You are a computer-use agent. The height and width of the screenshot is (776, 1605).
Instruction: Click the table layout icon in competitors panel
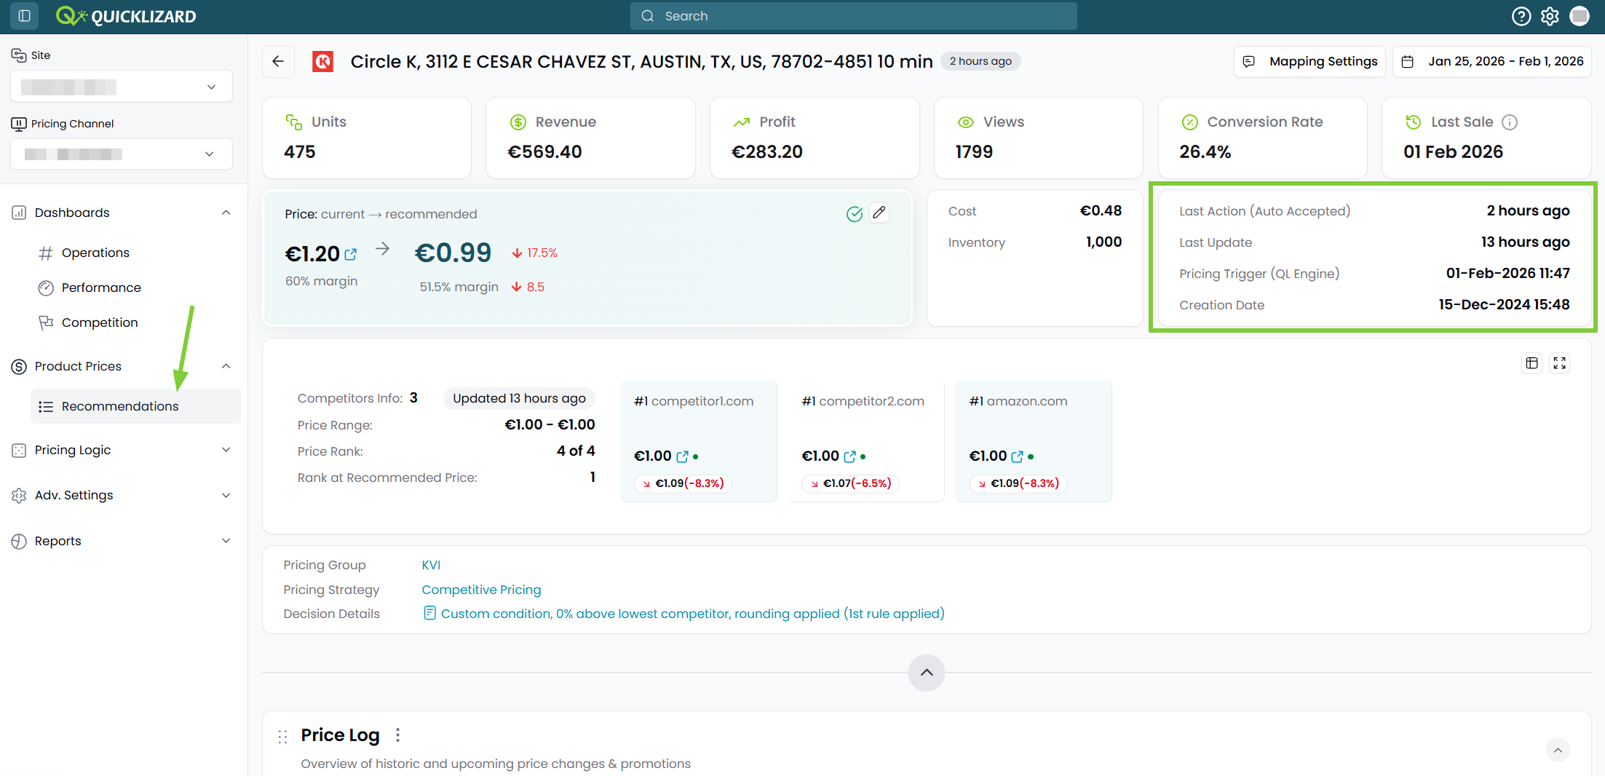point(1532,363)
